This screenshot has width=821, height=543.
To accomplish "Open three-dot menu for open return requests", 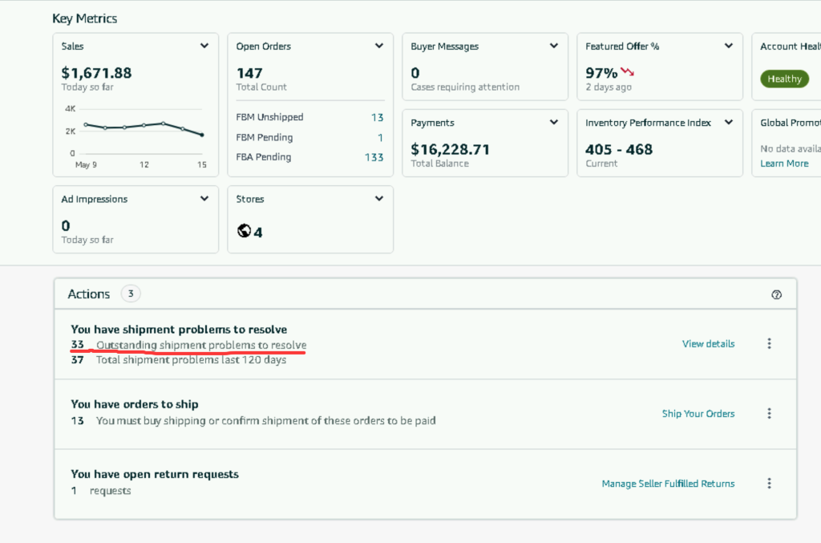I will click(x=769, y=484).
